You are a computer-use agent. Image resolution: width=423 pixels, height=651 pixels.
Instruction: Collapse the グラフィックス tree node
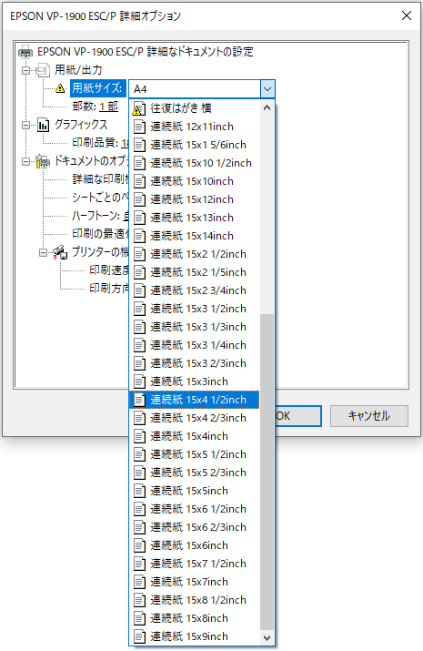pyautogui.click(x=25, y=125)
